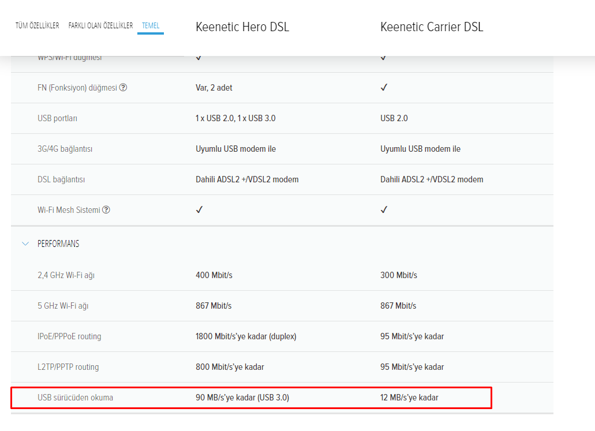Collapse the PERFORMANS section chevron

click(25, 243)
